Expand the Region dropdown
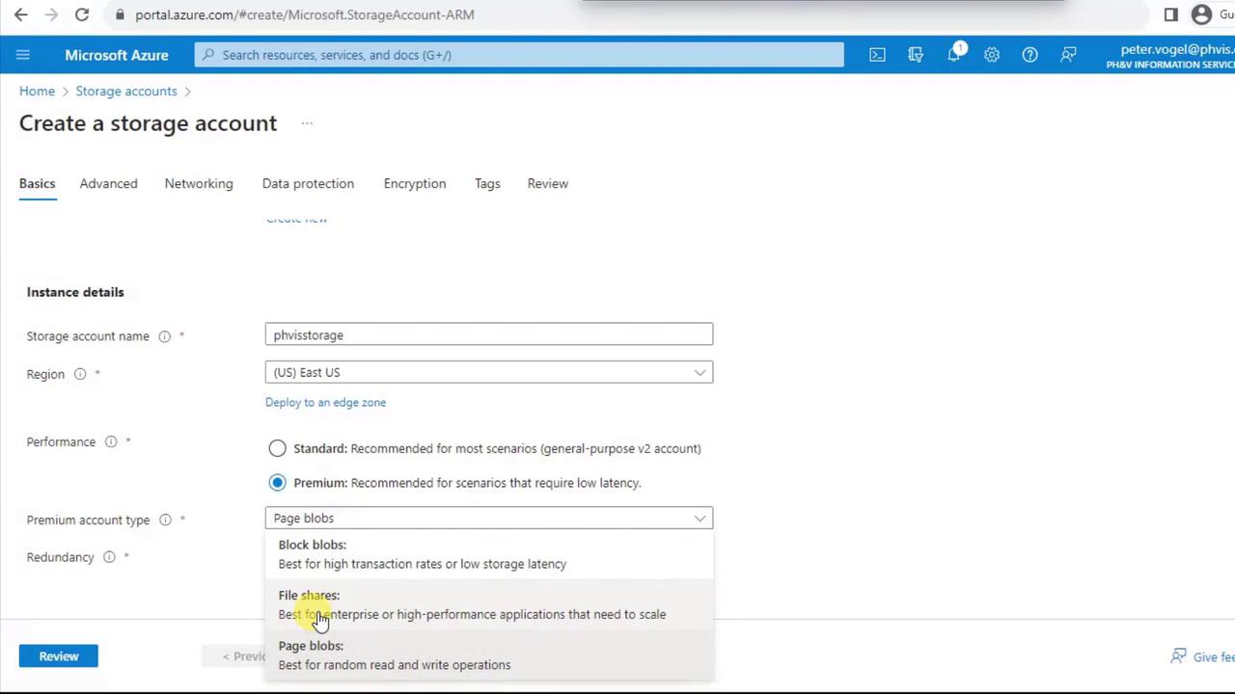 click(488, 373)
